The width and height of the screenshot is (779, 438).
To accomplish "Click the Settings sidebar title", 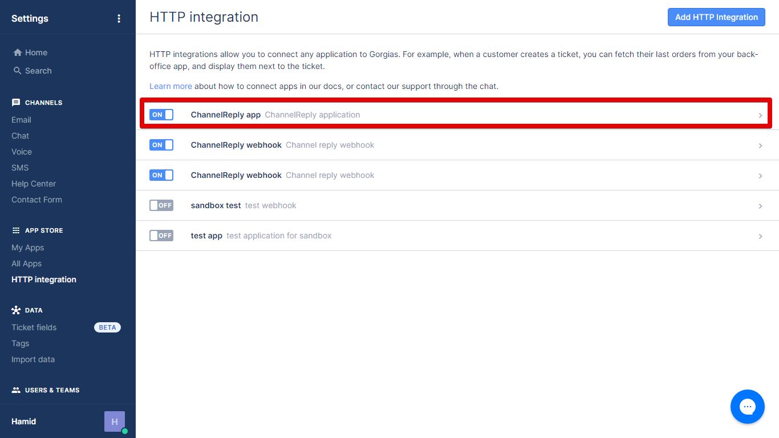I will point(30,18).
